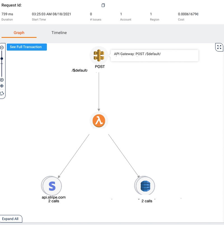Viewport: 224px width, 225px height.
Task: Toggle fullscreen view of the graph
Action: coord(219,47)
